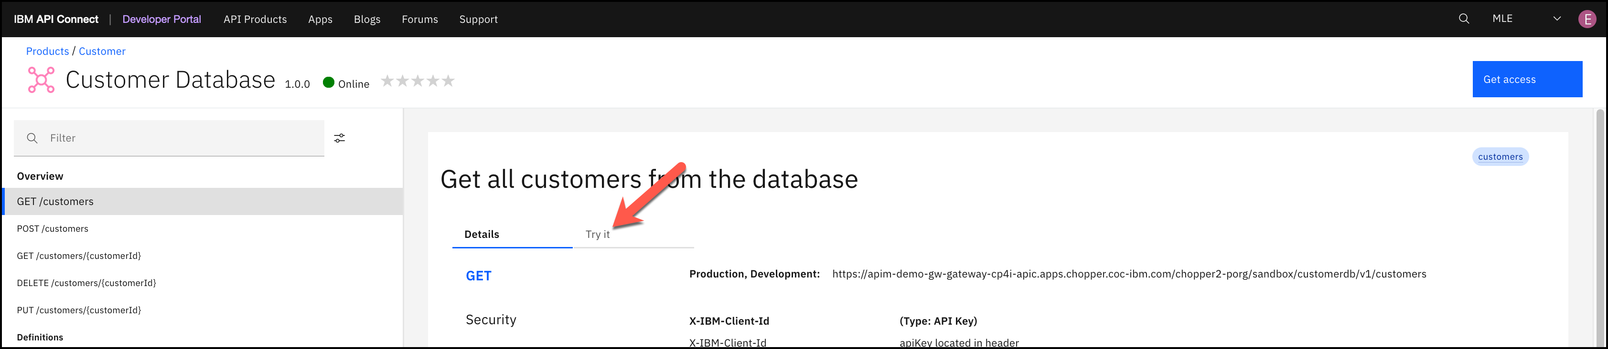1608x349 pixels.
Task: Click the Get access button
Action: (x=1527, y=79)
